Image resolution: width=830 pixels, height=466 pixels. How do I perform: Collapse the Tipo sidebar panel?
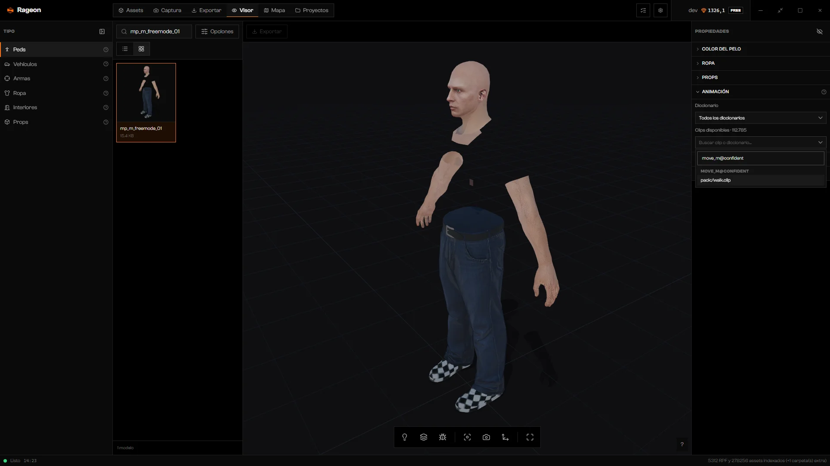pyautogui.click(x=102, y=31)
